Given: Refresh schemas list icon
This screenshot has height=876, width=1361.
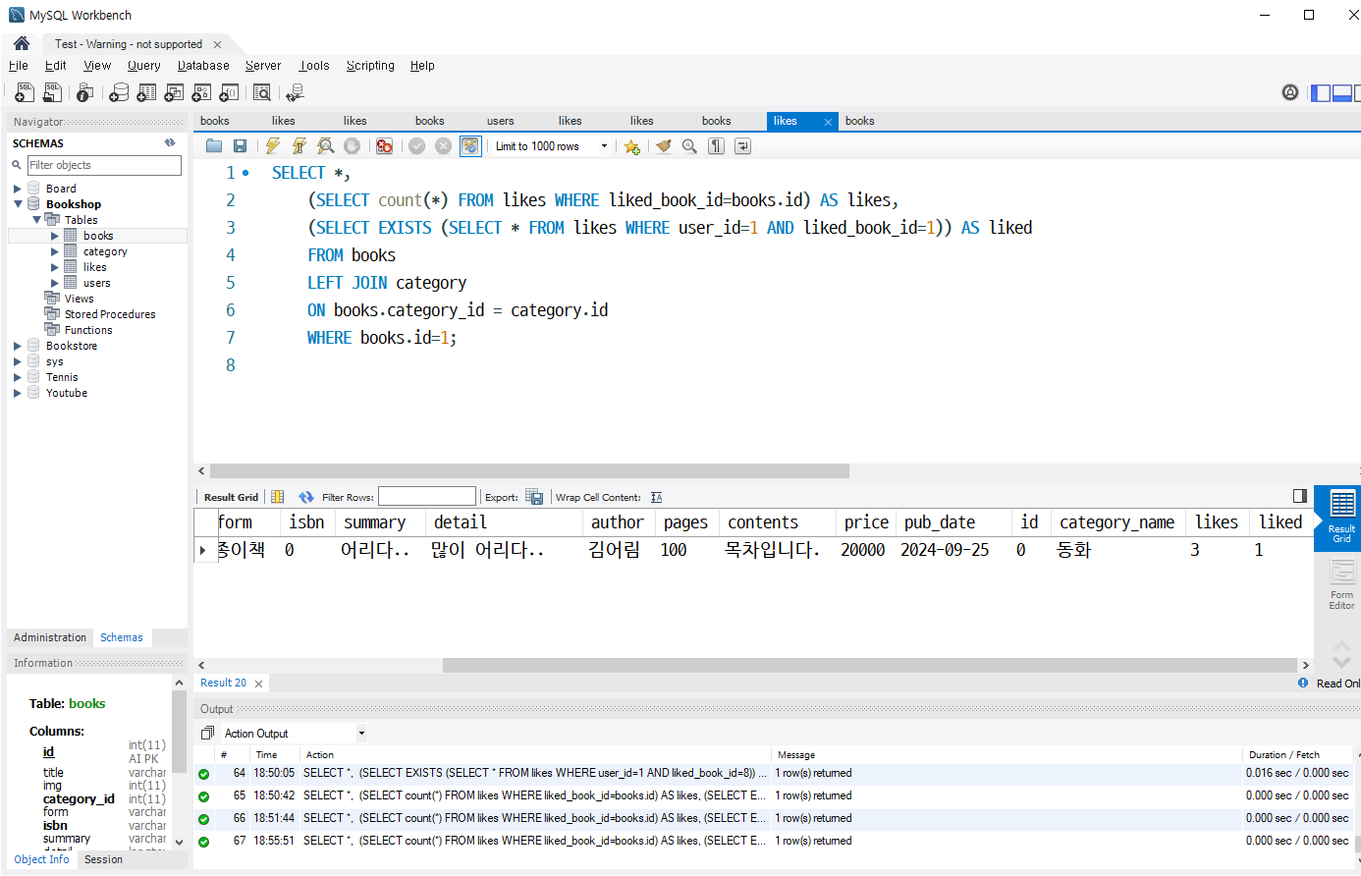Looking at the screenshot, I should (170, 142).
